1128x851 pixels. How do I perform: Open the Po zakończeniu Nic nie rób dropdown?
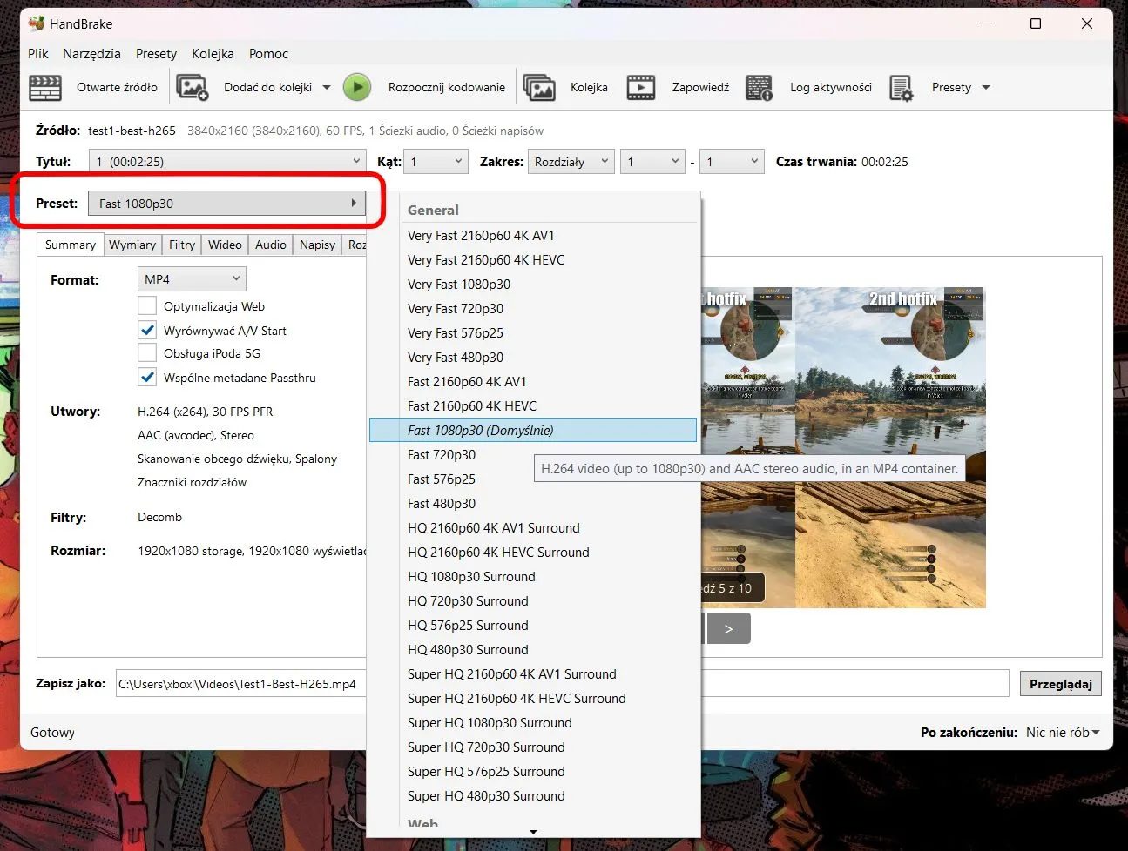[x=1063, y=733]
